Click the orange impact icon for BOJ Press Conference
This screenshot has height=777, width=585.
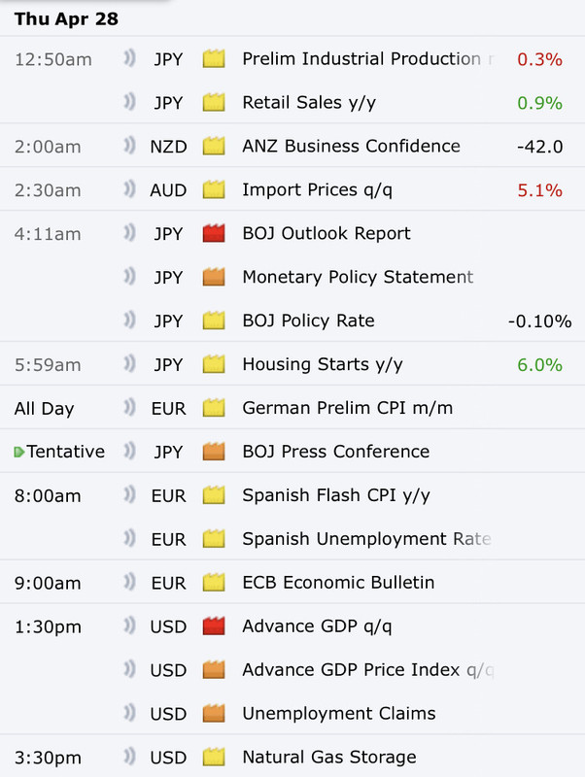tap(214, 452)
